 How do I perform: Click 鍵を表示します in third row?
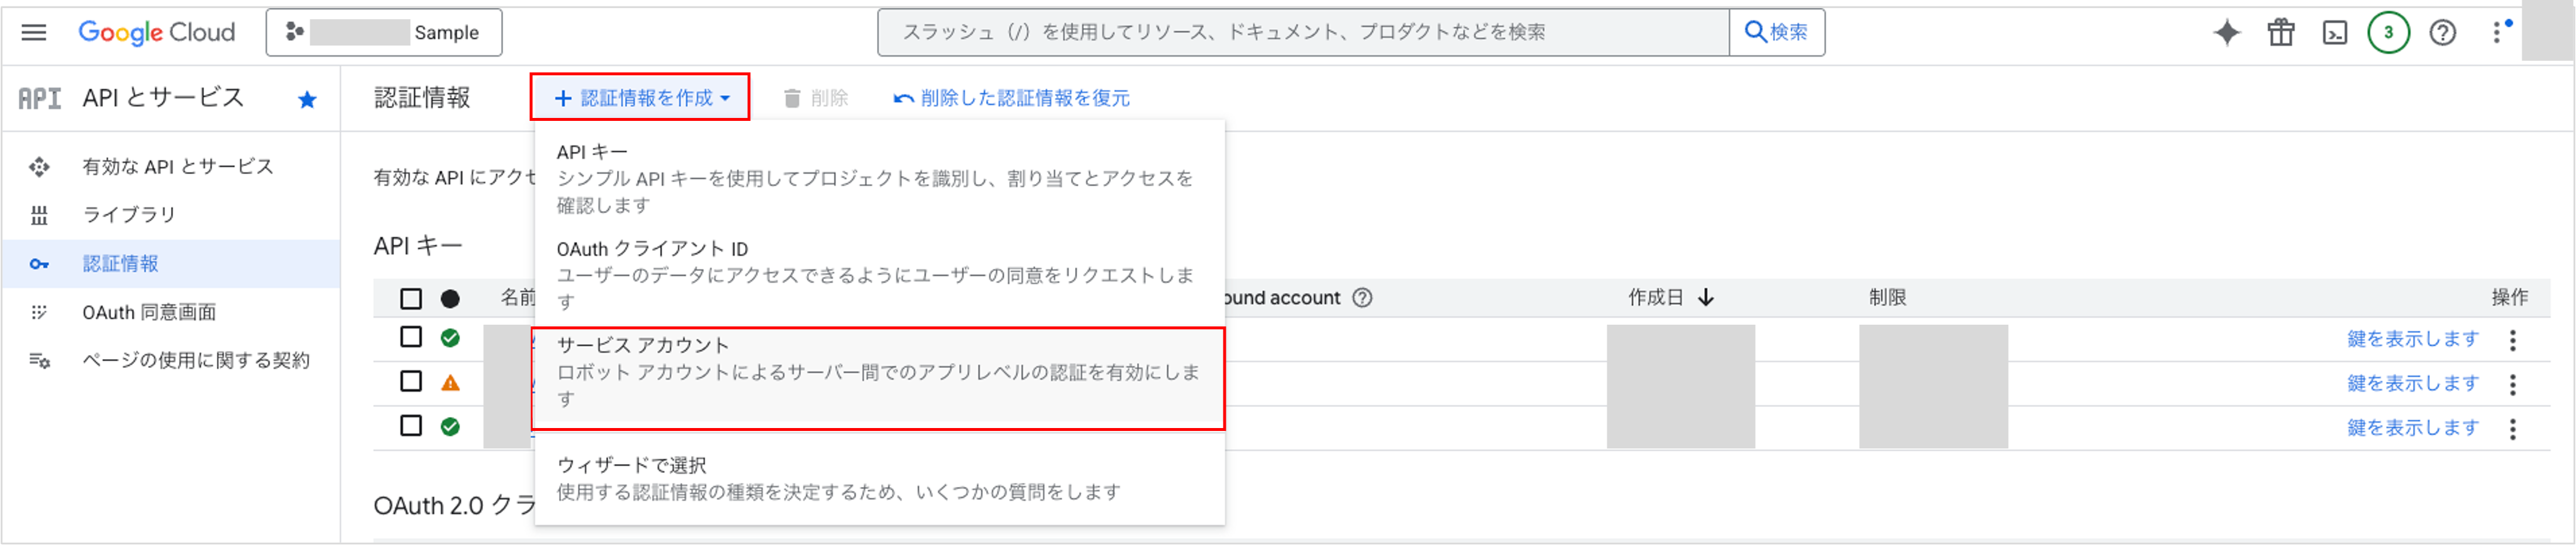coord(2413,428)
